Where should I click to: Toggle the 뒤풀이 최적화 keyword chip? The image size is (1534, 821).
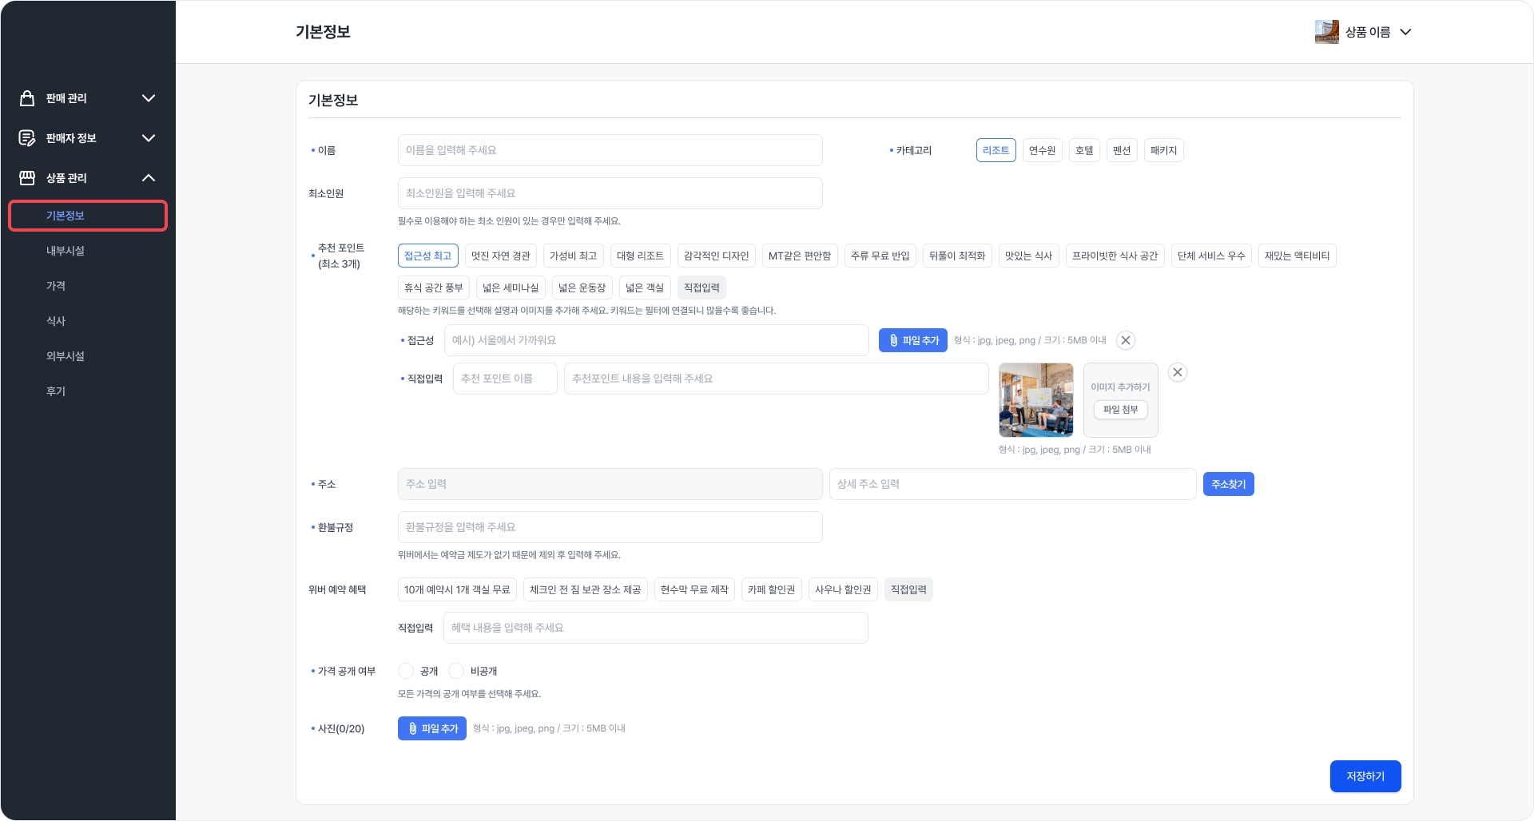pyautogui.click(x=957, y=256)
